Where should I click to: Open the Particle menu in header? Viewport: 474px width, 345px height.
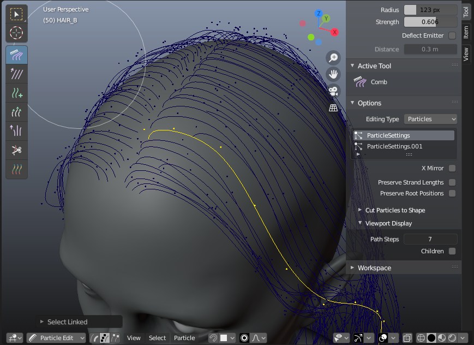(184, 338)
